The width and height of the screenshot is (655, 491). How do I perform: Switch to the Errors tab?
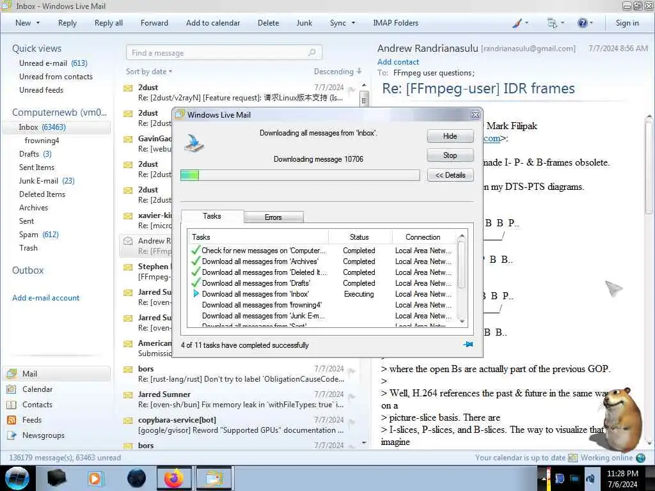[273, 217]
